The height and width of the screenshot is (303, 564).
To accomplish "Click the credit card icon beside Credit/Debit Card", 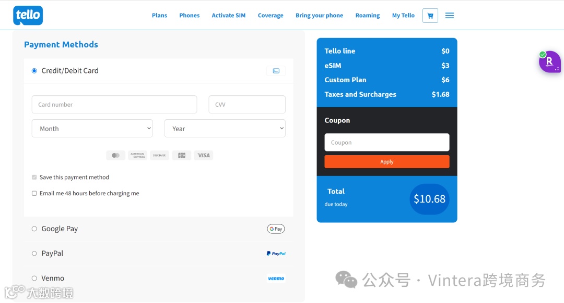I will point(276,71).
